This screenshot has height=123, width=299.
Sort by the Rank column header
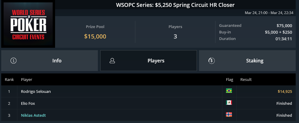pos(9,79)
